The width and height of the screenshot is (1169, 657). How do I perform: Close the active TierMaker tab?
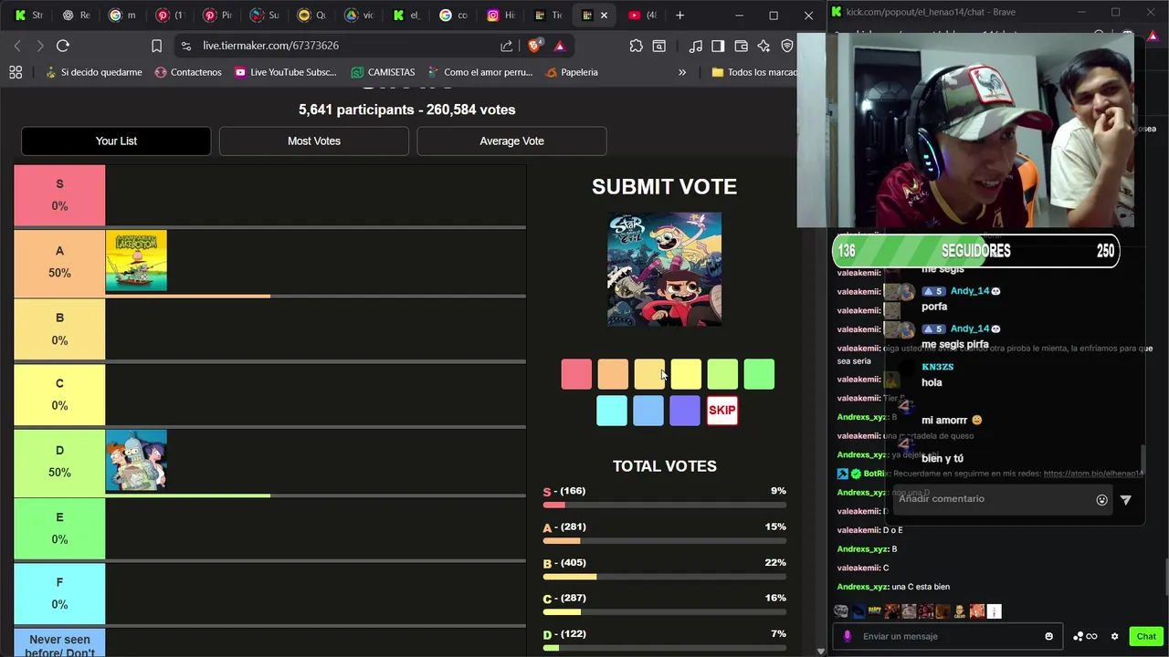point(604,16)
